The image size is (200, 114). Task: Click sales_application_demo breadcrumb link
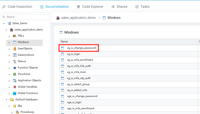(78, 18)
